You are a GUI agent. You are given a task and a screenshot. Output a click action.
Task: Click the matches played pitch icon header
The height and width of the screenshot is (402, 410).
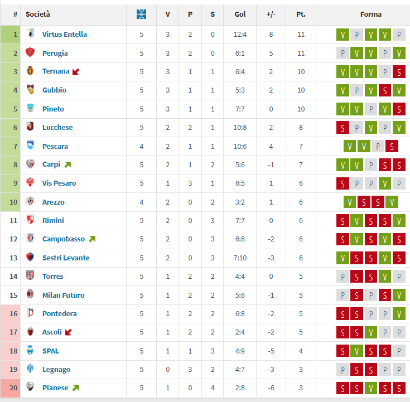pyautogui.click(x=141, y=14)
